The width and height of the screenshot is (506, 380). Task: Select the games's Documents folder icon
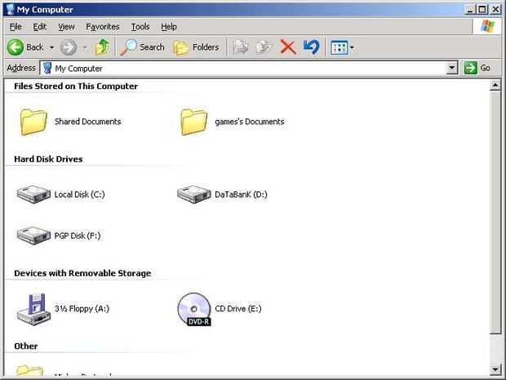(x=193, y=122)
